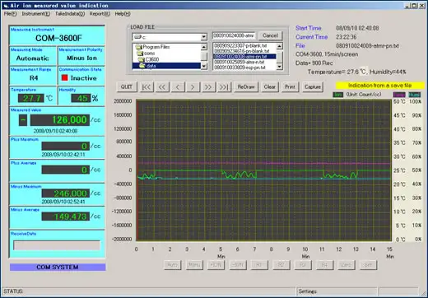Viewport: 428px width, 298px height.
Task: Click the teal Humi legend swatch
Action: [415, 95]
